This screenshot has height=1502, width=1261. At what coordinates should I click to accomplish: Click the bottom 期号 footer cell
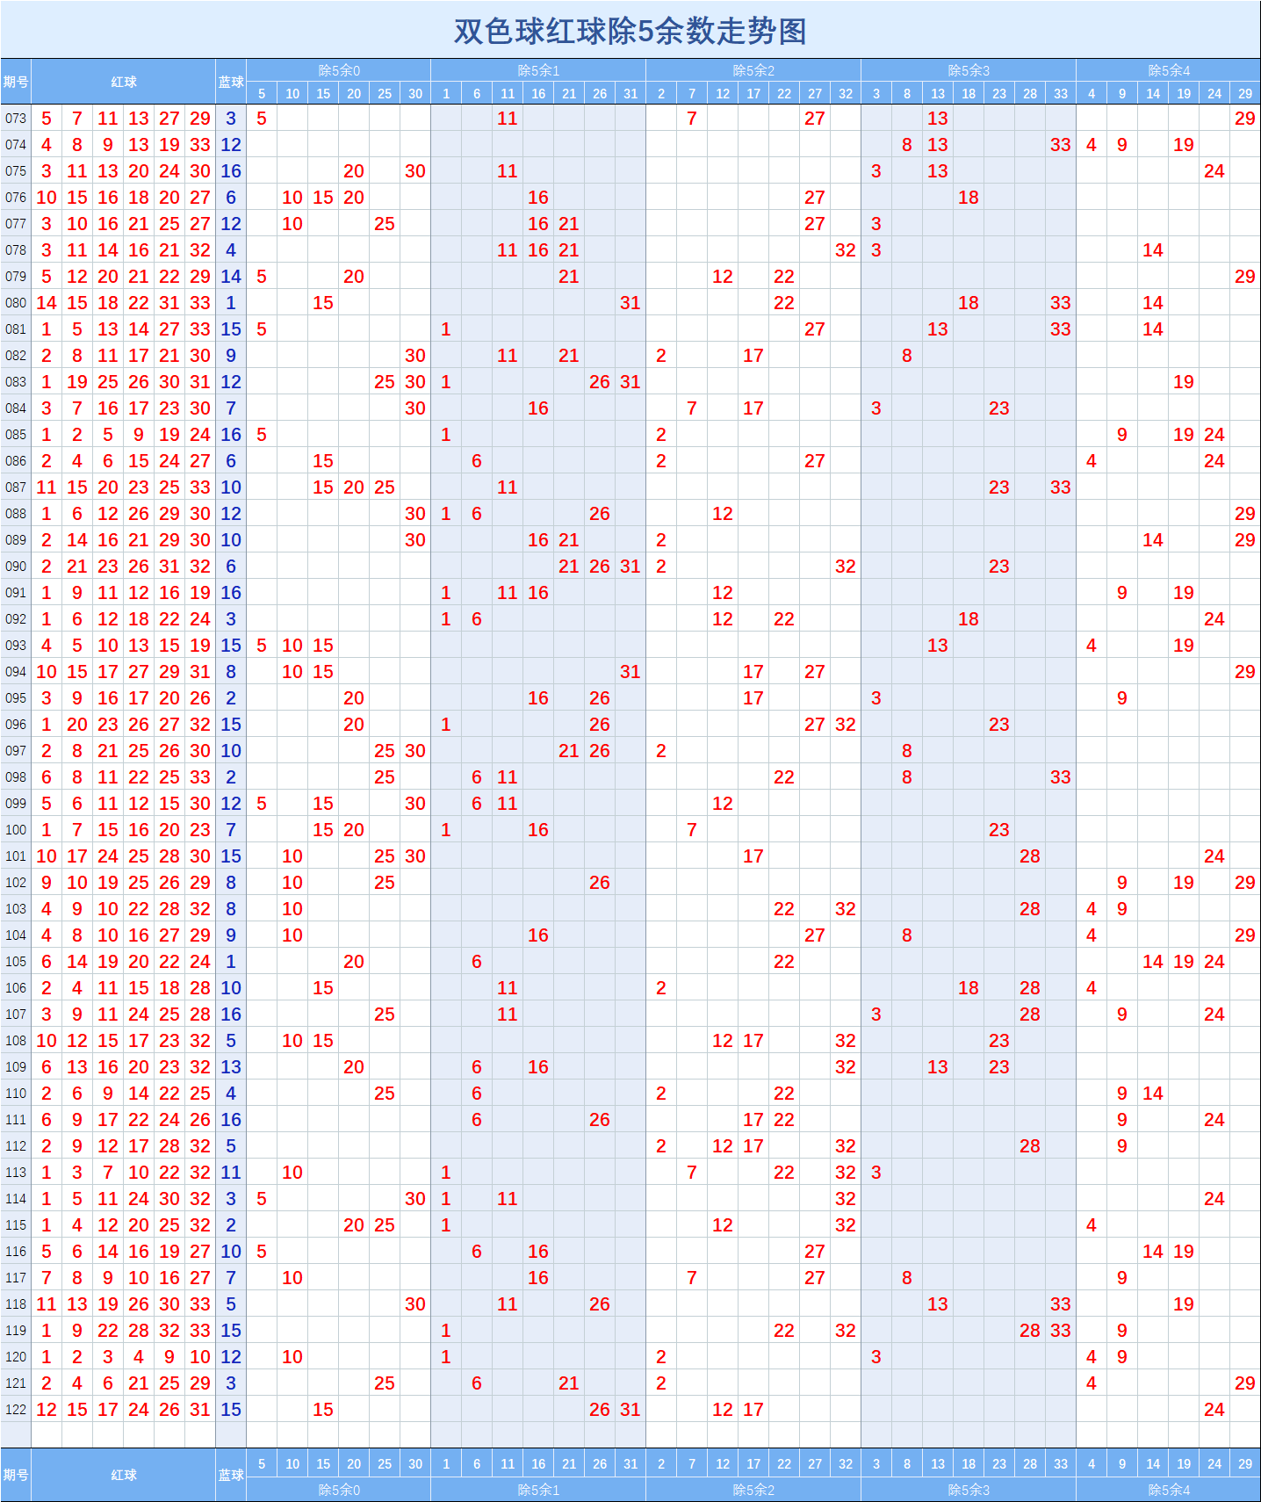pyautogui.click(x=16, y=1475)
